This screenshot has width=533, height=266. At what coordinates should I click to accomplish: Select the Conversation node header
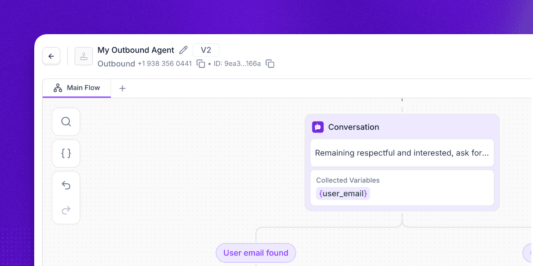coord(402,127)
